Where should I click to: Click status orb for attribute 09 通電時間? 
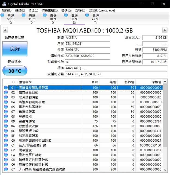click(x=6, y=121)
